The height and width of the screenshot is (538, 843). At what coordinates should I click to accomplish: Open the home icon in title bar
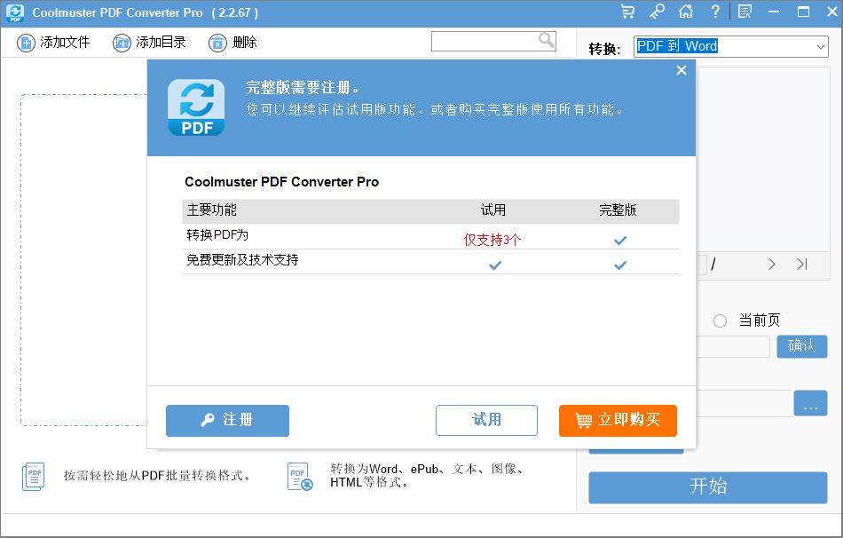point(685,12)
